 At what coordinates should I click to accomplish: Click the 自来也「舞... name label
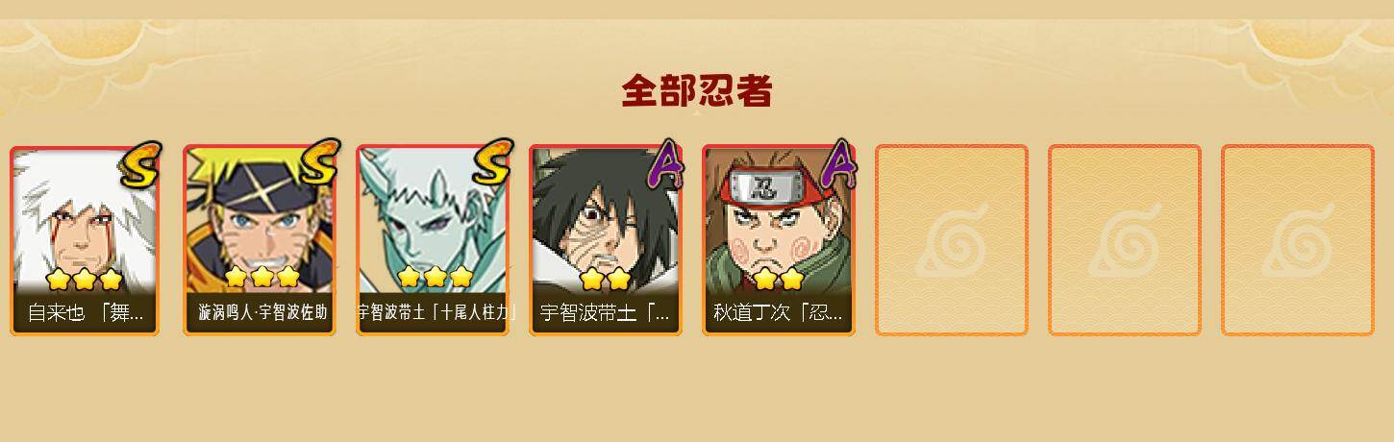click(85, 313)
